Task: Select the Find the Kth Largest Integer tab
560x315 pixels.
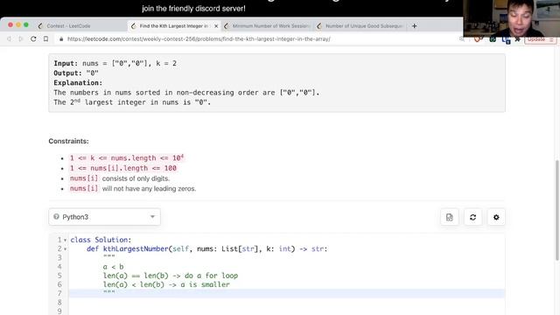Action: click(174, 26)
